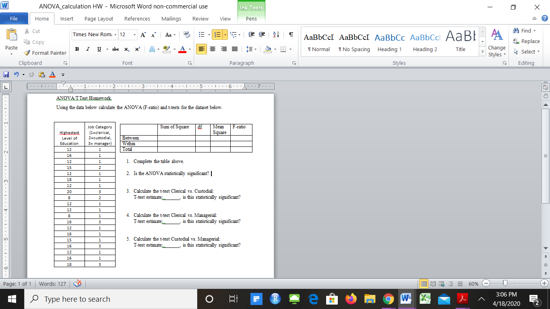The width and height of the screenshot is (550, 309).
Task: Open the Mailings ribbon tab
Action: [171, 19]
